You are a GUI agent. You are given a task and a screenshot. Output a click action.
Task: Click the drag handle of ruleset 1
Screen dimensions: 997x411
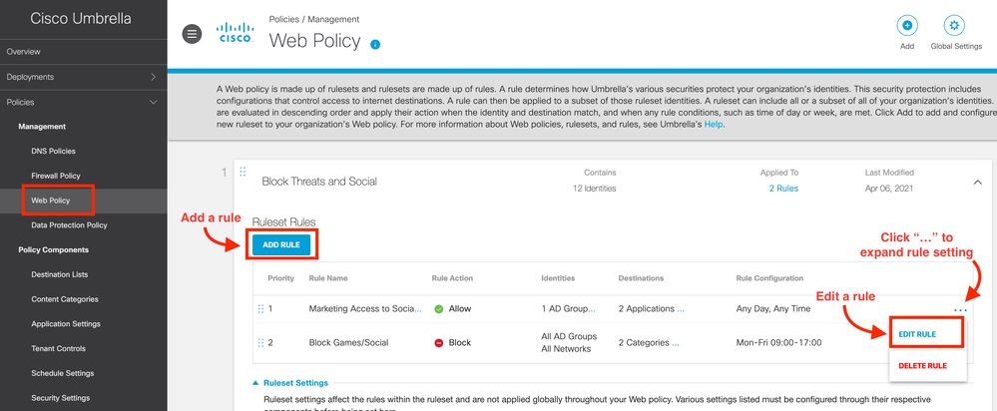tap(243, 173)
